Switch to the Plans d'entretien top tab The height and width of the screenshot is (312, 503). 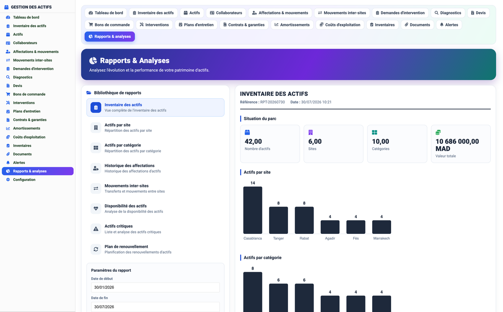(x=196, y=25)
